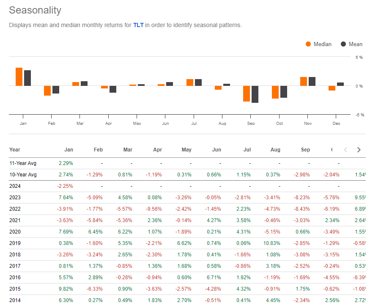Image resolution: width=370 pixels, height=308 pixels.
Task: Click the left arrow to scroll table back
Action: (345, 150)
